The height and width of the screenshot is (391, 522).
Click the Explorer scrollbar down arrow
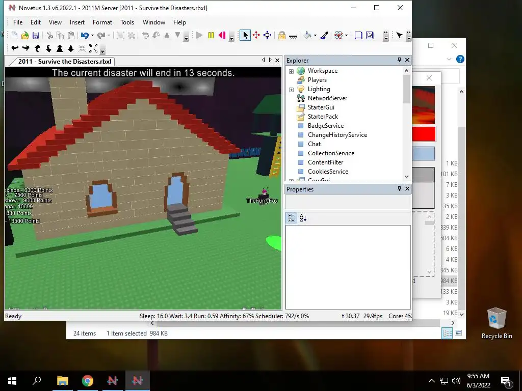coord(406,176)
